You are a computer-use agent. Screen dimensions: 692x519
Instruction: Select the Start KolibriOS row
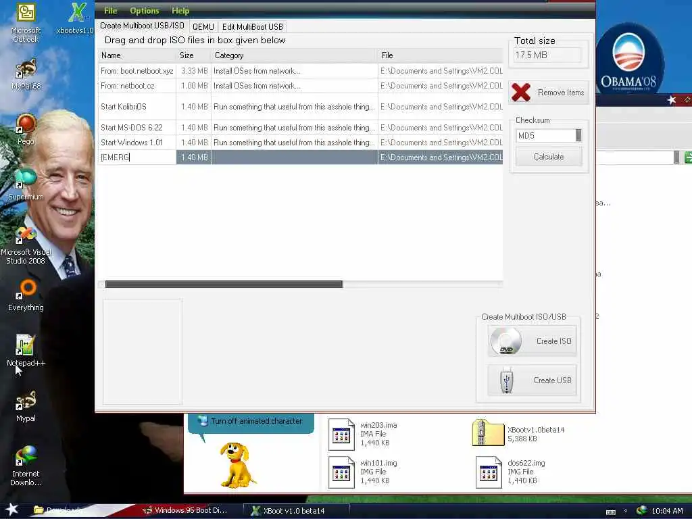click(300, 106)
